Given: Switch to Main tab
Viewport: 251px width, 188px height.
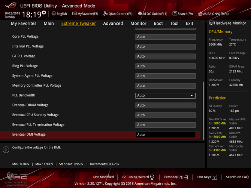Looking at the screenshot, I should point(49,23).
